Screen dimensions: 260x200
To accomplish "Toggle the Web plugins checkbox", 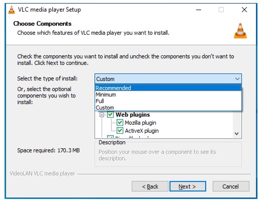I will [110, 115].
